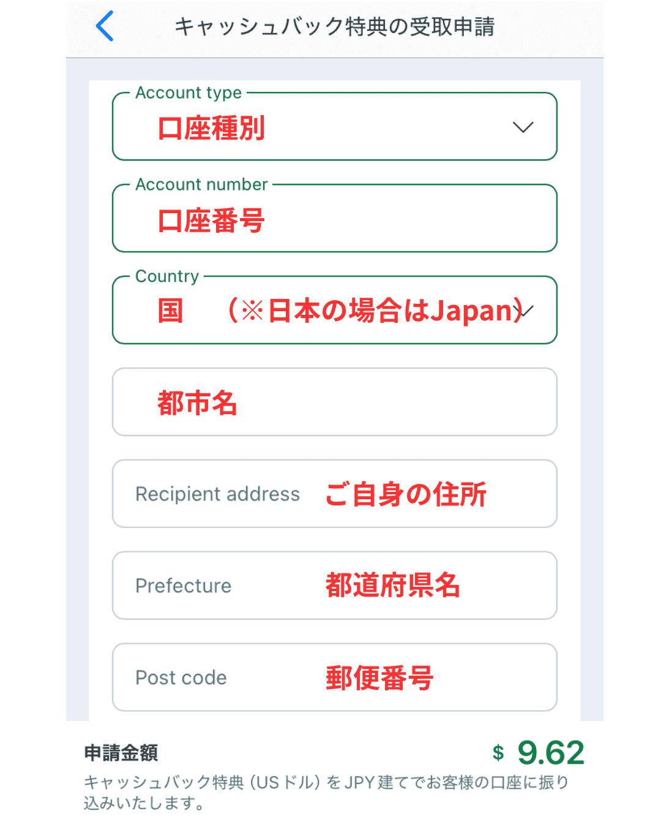Screen dimensions: 661x827
Task: Tap the blue back arrow
Action: 105,26
